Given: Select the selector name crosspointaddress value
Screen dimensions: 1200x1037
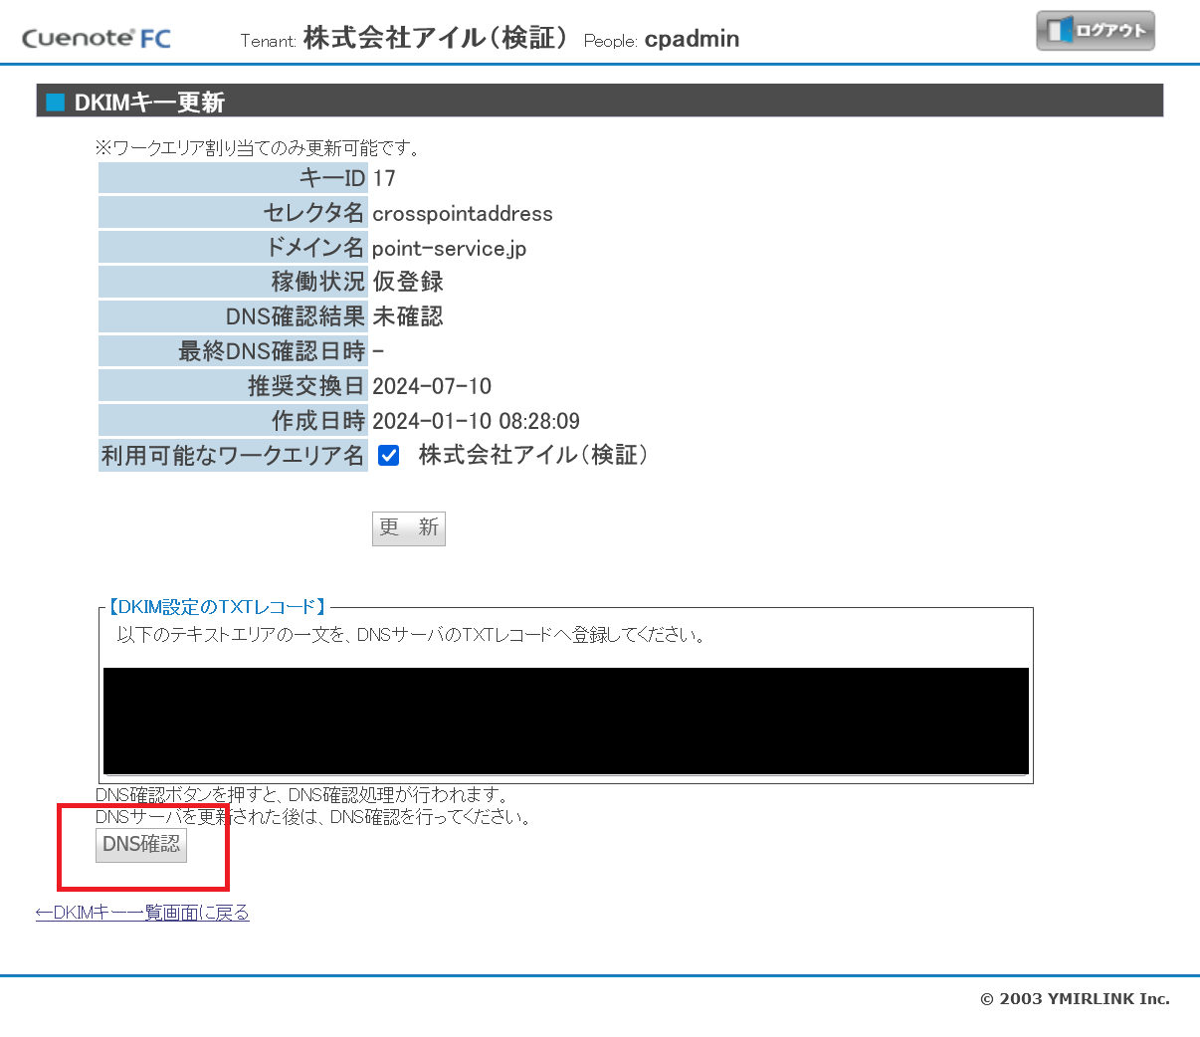Looking at the screenshot, I should [462, 213].
